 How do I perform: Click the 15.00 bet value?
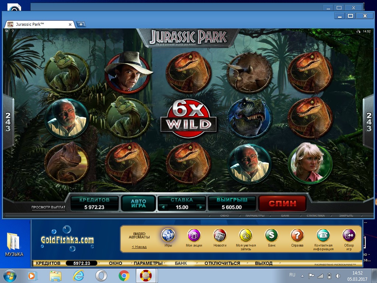pos(182,207)
